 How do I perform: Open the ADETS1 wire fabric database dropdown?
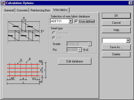tap(71, 21)
